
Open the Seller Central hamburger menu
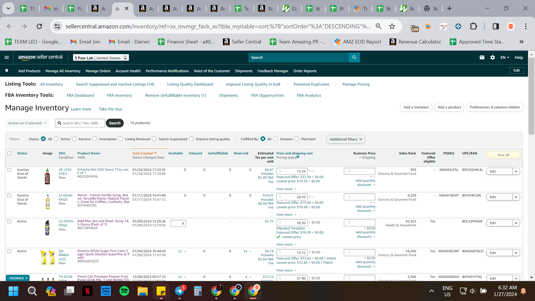coord(7,57)
